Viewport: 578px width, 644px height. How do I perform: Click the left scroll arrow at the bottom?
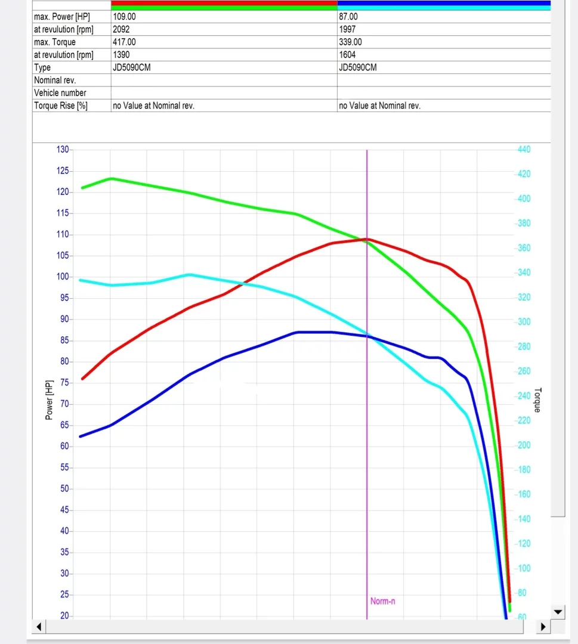click(x=39, y=627)
